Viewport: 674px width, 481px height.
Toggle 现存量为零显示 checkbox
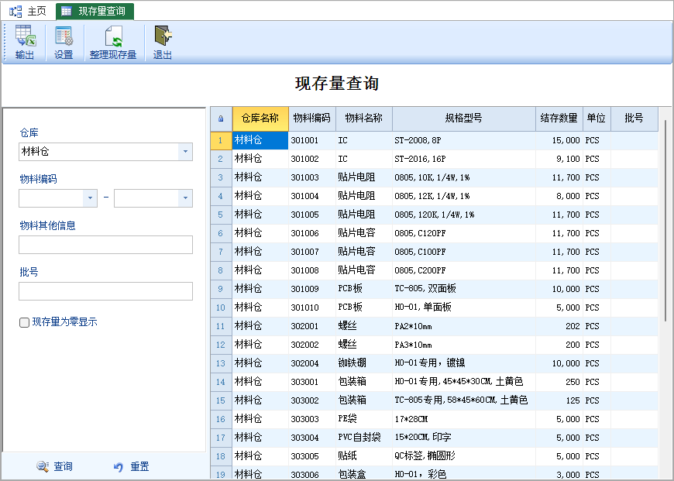(x=25, y=322)
